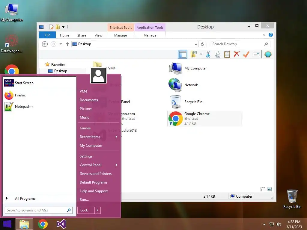Open Games from start menu
This screenshot has width=307, height=230.
click(85, 128)
